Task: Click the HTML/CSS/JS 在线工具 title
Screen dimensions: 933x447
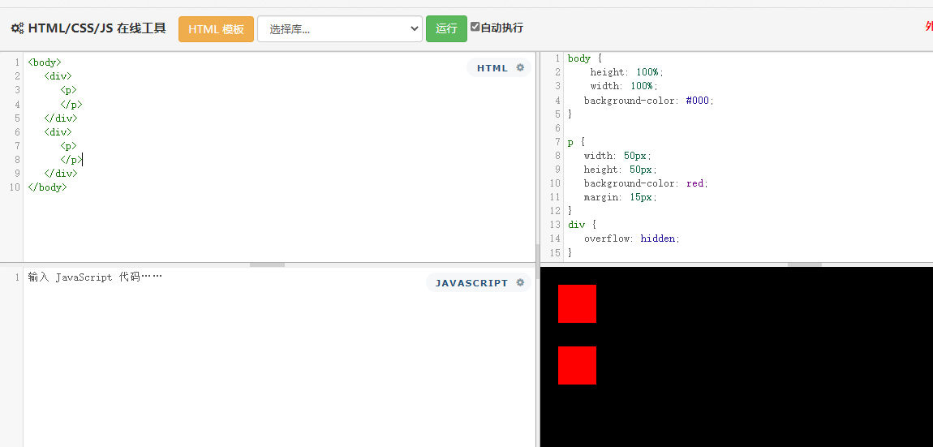Action: 97,28
